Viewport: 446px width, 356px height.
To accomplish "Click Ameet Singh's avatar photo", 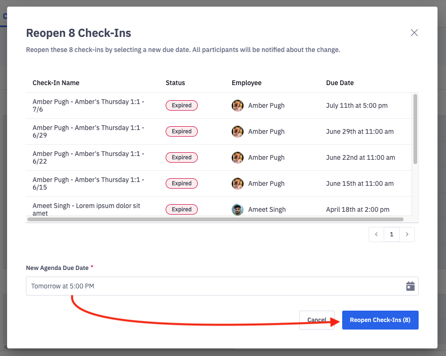I will pyautogui.click(x=237, y=209).
